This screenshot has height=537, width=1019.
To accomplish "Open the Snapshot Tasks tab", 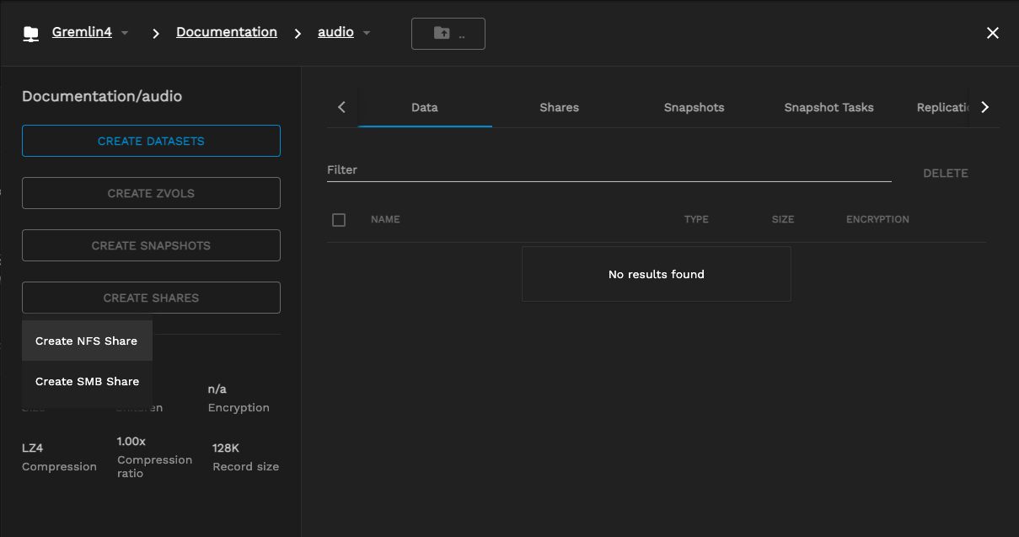I will pyautogui.click(x=829, y=107).
